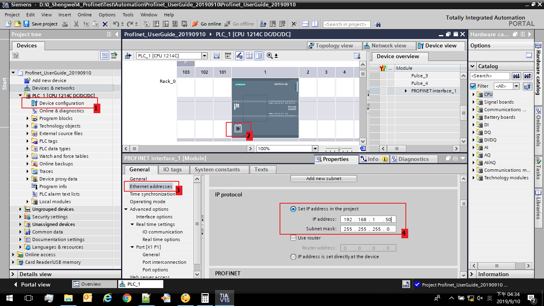Open the PLC_1 device selector dropdown
This screenshot has width=544, height=306.
click(x=204, y=56)
